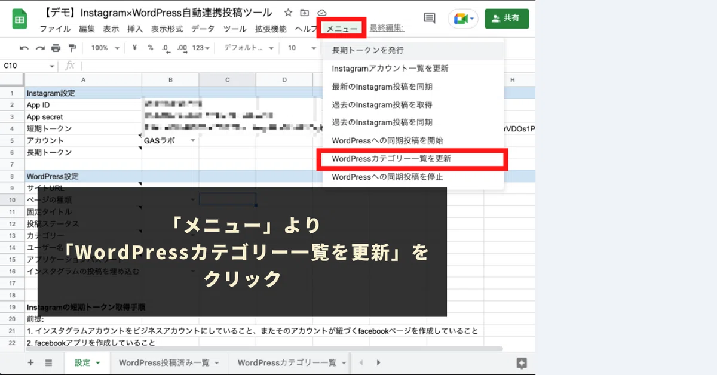717x375 pixels.
Task: Open the comment history icon
Action: (x=429, y=19)
